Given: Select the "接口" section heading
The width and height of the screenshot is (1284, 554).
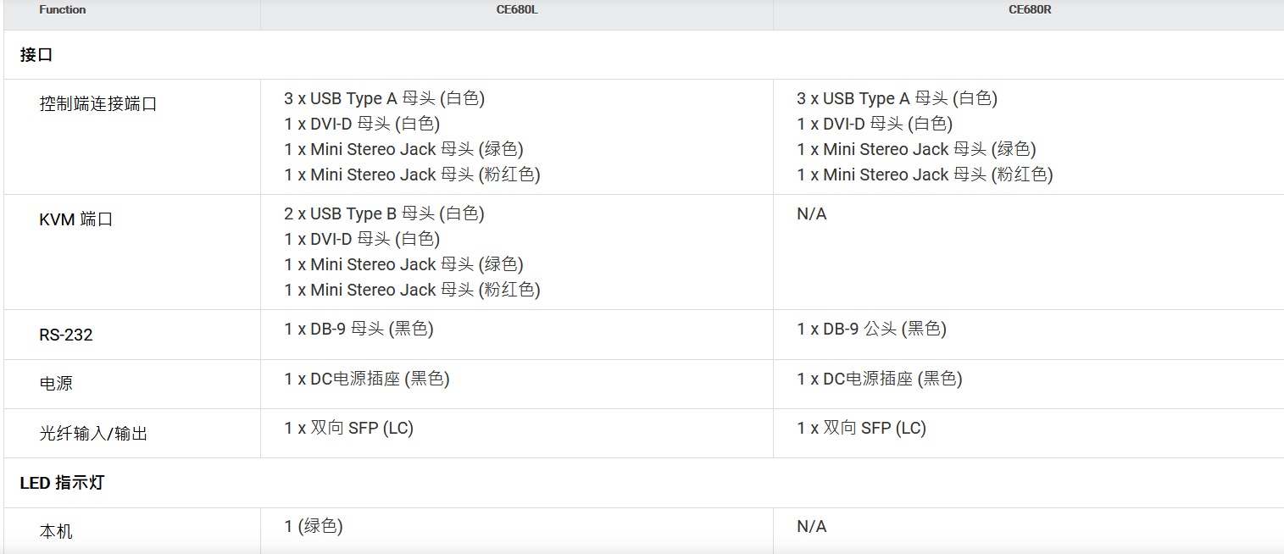Looking at the screenshot, I should 36,55.
